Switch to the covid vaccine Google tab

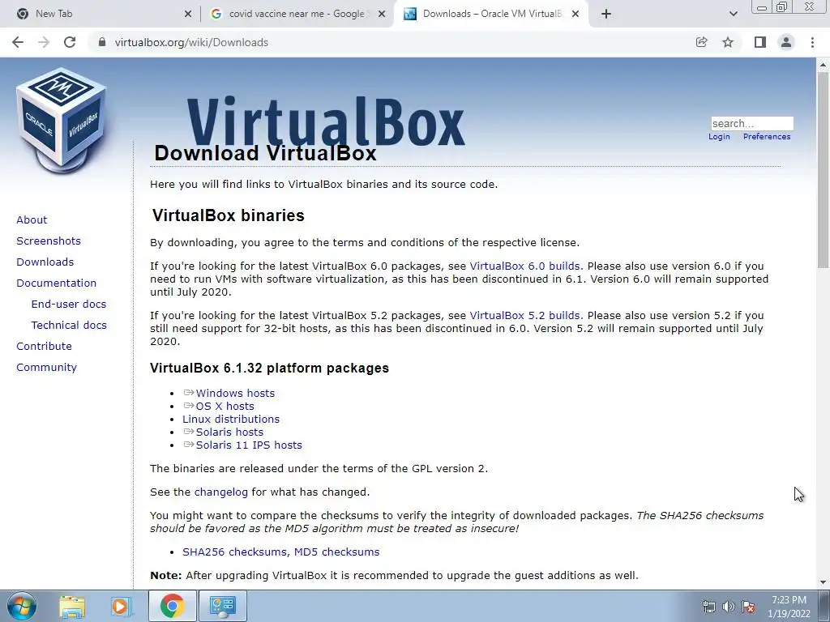coord(297,14)
